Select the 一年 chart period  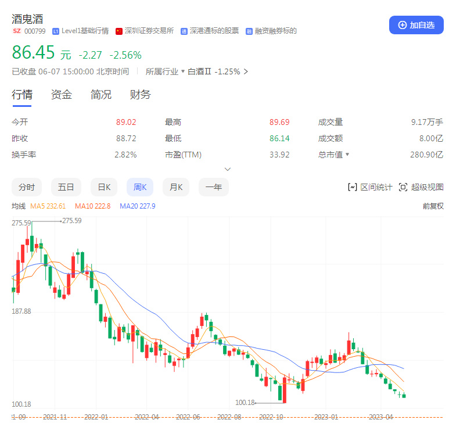pos(214,187)
